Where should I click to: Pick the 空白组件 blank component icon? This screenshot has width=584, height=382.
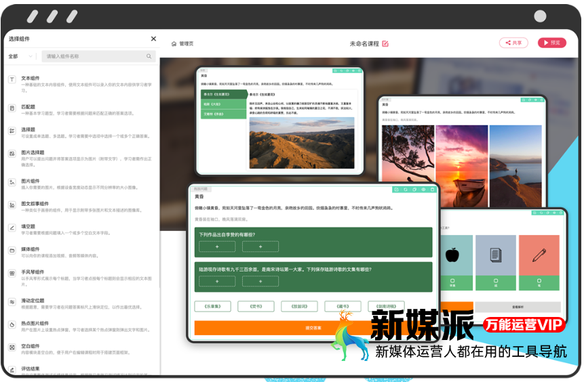click(12, 347)
